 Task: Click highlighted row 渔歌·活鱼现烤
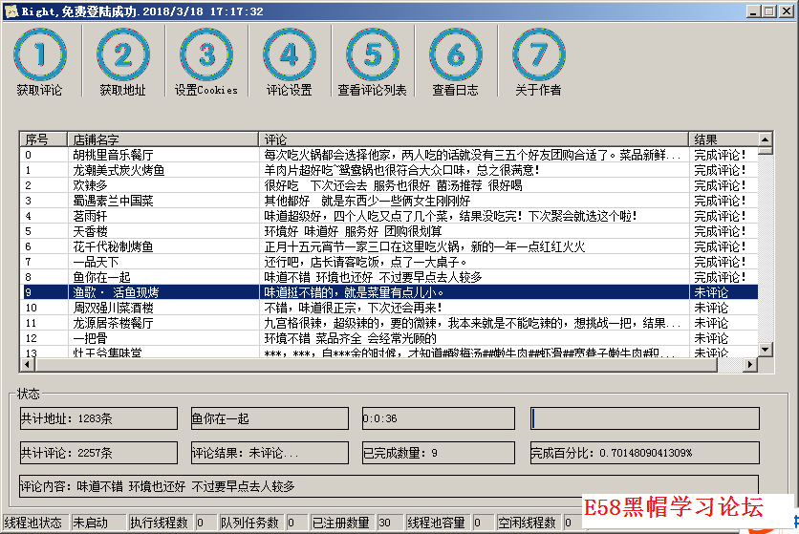coord(389,292)
